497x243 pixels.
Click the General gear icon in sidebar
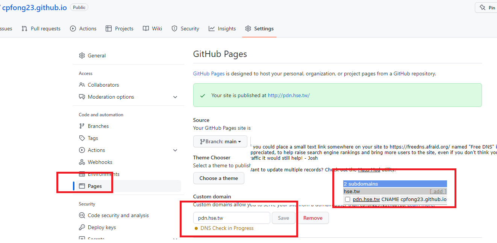(x=82, y=55)
